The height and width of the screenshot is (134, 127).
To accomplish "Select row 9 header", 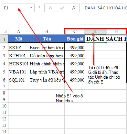I will coord(4,99).
